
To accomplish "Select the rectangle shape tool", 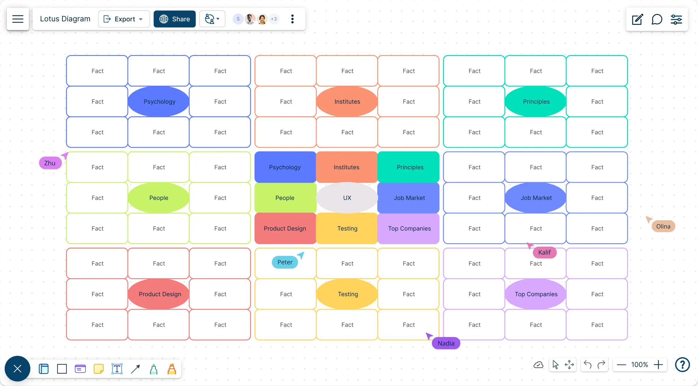I will click(x=61, y=369).
